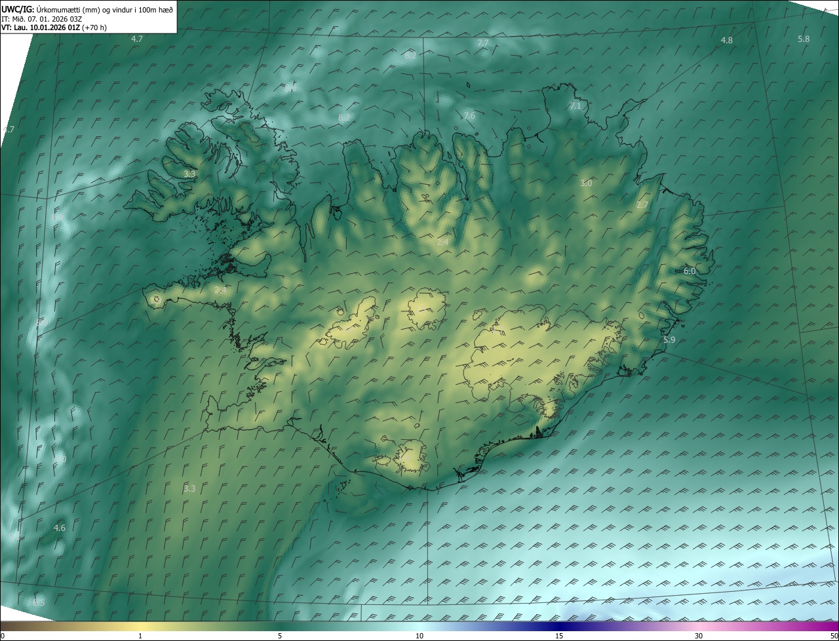The height and width of the screenshot is (641, 839).
Task: Click the 4.8 value label on the map
Action: point(727,40)
